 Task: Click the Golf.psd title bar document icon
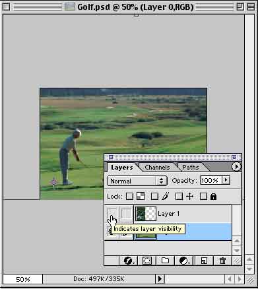pos(70,7)
